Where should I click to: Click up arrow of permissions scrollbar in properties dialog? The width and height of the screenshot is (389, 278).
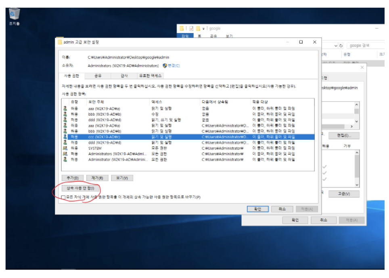click(x=357, y=153)
